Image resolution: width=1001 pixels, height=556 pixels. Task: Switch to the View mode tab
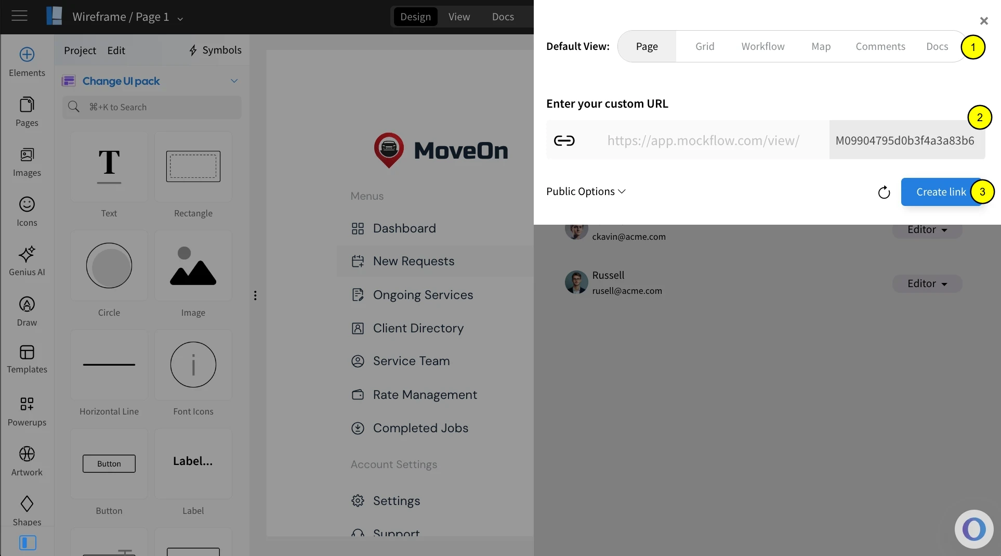458,16
